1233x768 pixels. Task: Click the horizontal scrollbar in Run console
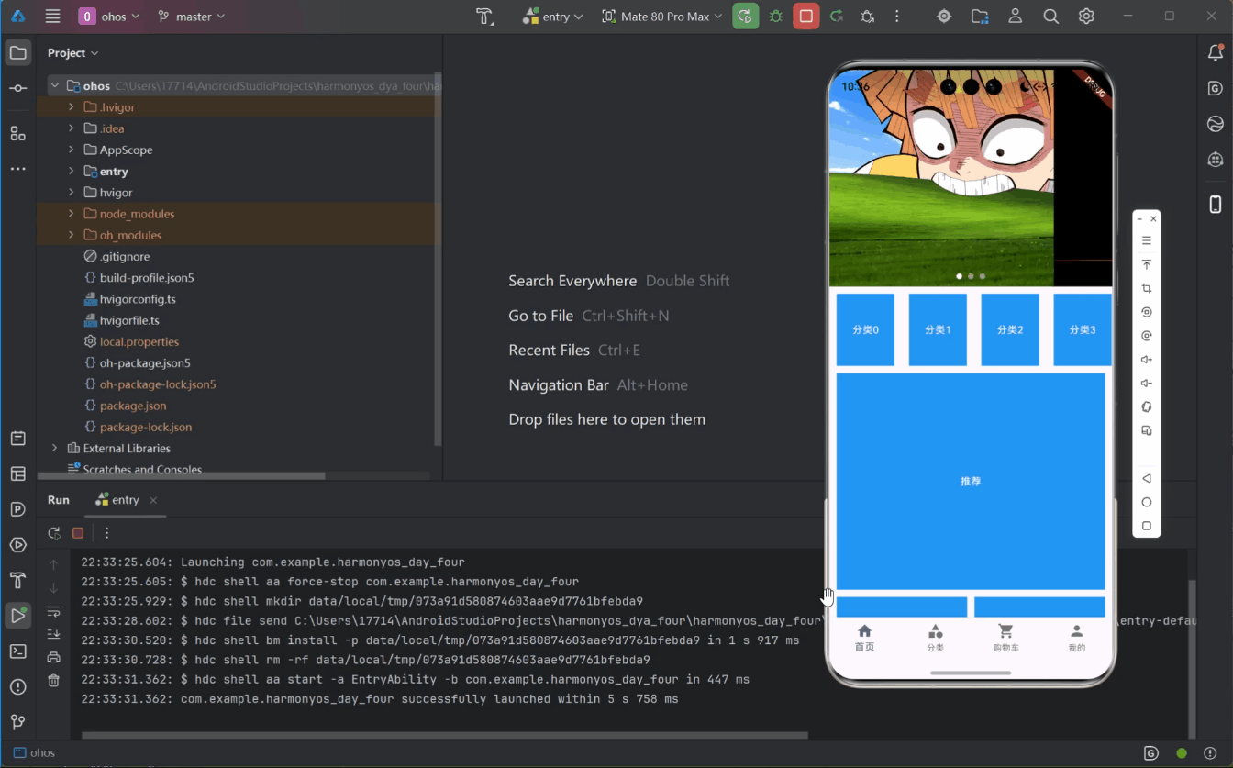[445, 735]
